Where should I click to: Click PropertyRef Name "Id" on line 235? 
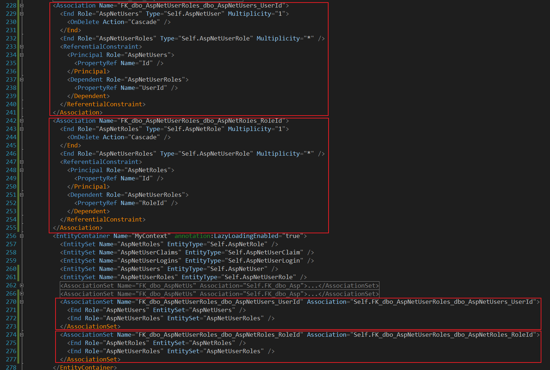click(x=146, y=63)
